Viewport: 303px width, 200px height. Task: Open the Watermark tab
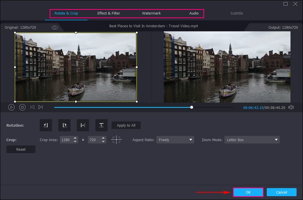151,13
